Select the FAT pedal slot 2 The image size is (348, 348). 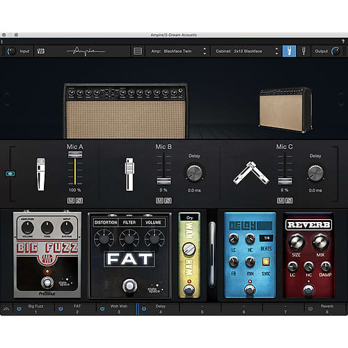[77, 308]
